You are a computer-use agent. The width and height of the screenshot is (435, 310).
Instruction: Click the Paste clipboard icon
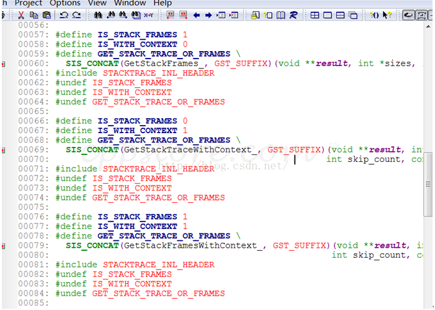[x=47, y=15]
